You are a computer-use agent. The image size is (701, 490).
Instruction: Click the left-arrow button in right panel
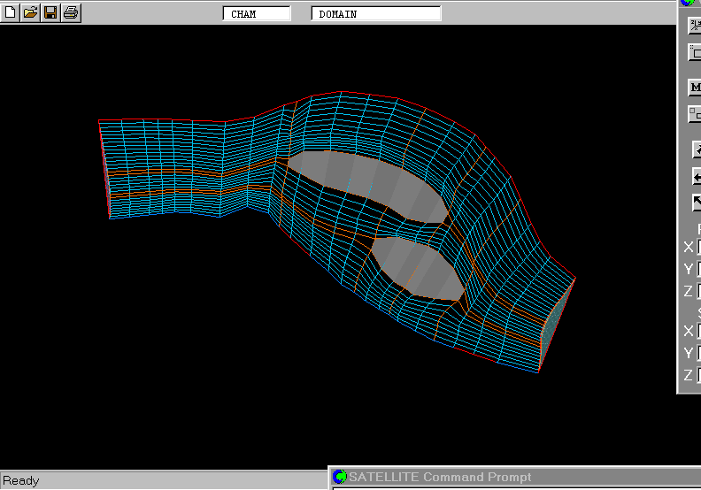pyautogui.click(x=696, y=176)
